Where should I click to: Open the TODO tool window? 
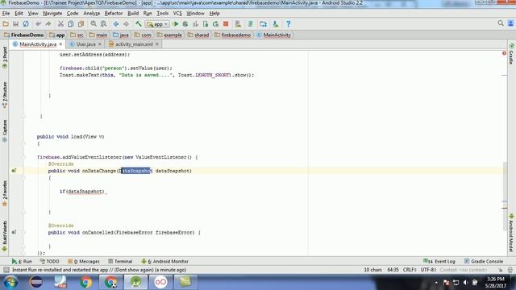tap(50, 261)
